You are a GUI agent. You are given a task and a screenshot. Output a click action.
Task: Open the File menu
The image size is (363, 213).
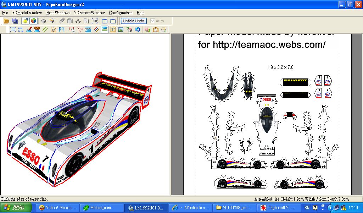pyautogui.click(x=5, y=13)
